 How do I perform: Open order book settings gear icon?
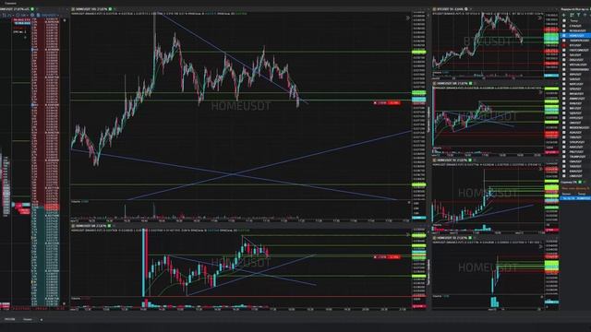tap(32, 15)
